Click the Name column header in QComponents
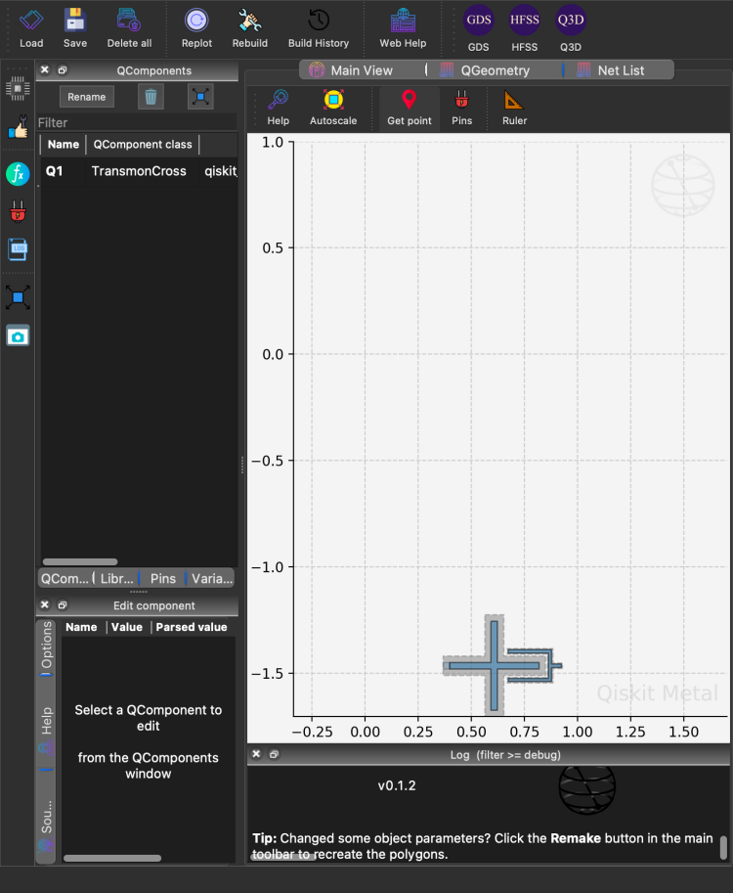Image resolution: width=733 pixels, height=893 pixels. (64, 144)
